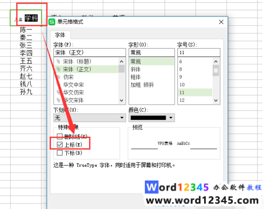Image resolution: width=264 pixels, height=209 pixels.
Task: Switch to the 字体 tab
Action: coord(60,35)
